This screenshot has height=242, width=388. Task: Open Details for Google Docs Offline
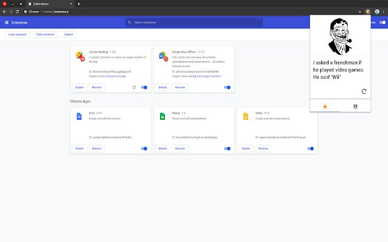[162, 87]
